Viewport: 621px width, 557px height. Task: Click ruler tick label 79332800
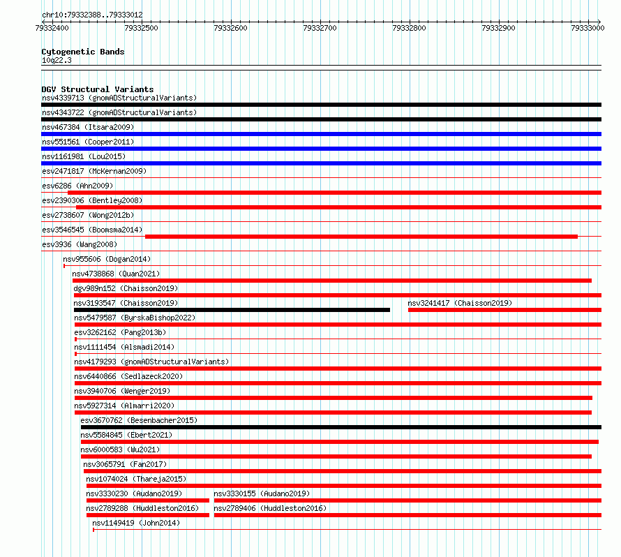coord(409,28)
